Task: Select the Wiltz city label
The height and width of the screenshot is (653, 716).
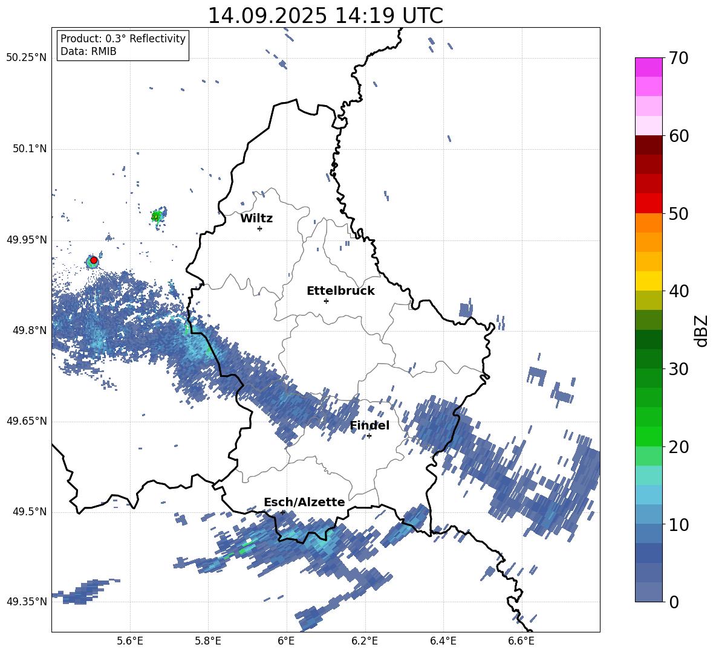Action: 256,219
